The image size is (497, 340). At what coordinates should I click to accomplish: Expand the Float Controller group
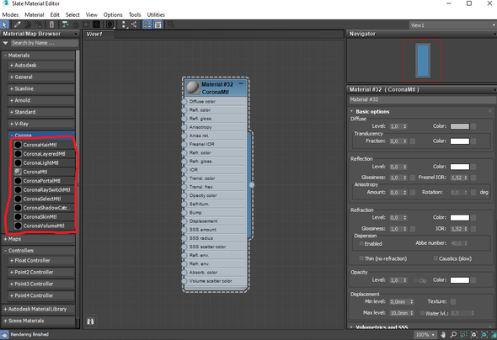(x=41, y=261)
